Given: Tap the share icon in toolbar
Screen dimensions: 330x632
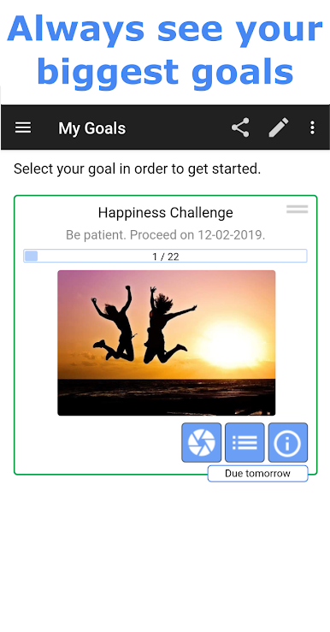Looking at the screenshot, I should point(240,127).
